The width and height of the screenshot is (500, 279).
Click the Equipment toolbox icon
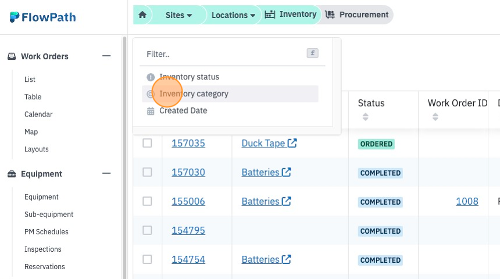pyautogui.click(x=12, y=174)
